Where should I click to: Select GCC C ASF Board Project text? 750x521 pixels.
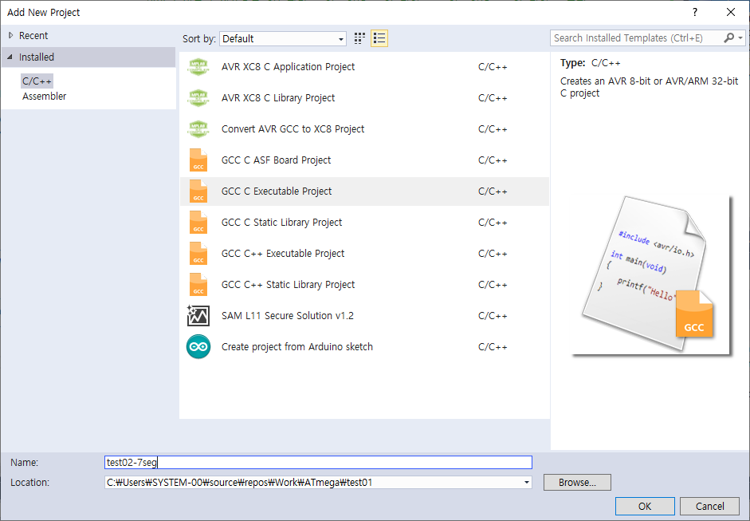click(x=276, y=160)
